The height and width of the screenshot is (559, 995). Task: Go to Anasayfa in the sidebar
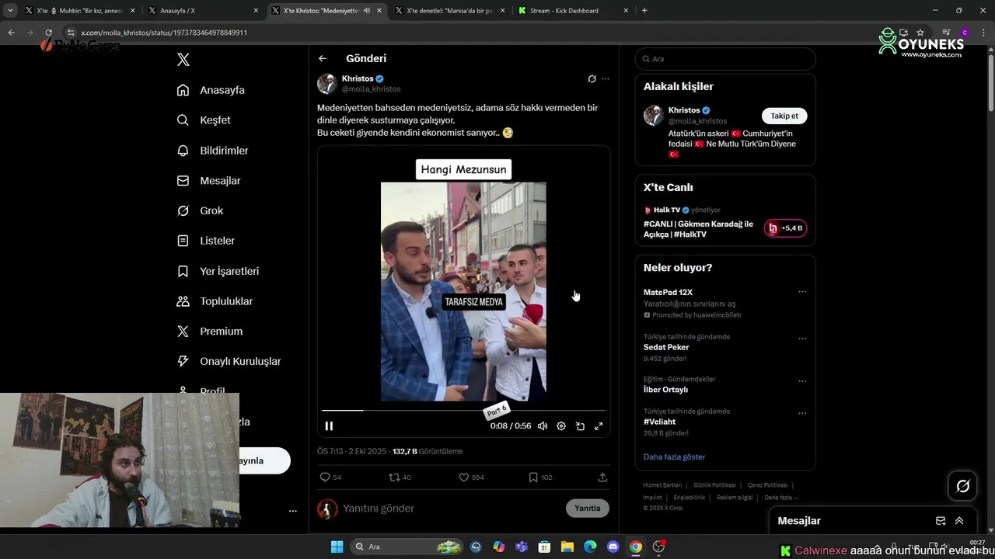coord(211,90)
